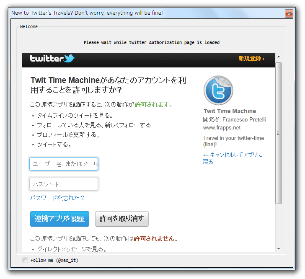Open the パスワードを忘れた? link
The image size is (305, 279).
click(57, 198)
